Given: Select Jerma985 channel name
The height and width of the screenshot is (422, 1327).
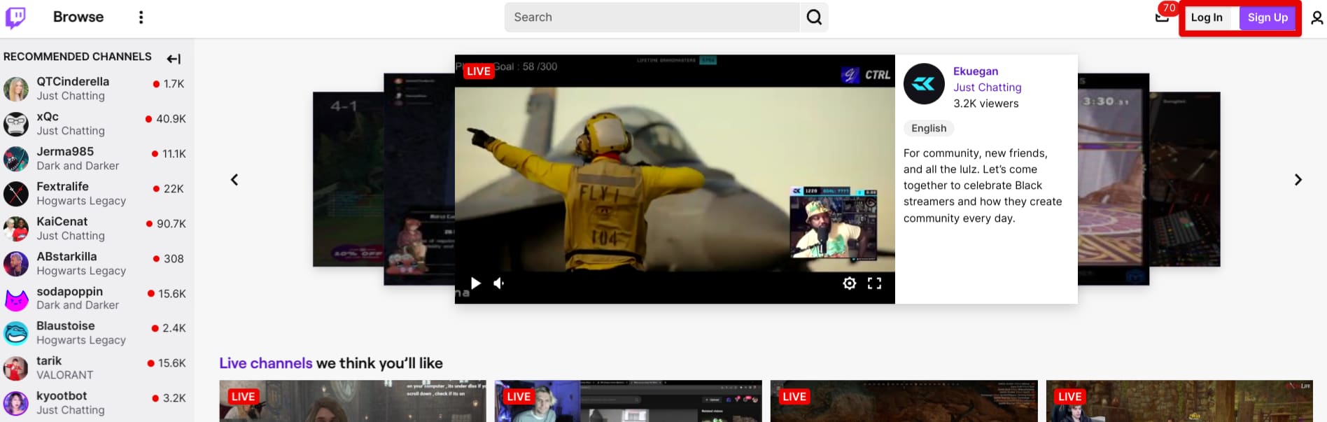Looking at the screenshot, I should pyautogui.click(x=65, y=151).
